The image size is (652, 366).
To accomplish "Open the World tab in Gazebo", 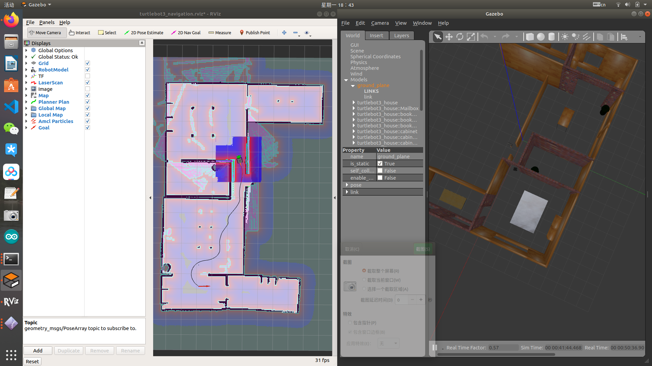I will [352, 35].
